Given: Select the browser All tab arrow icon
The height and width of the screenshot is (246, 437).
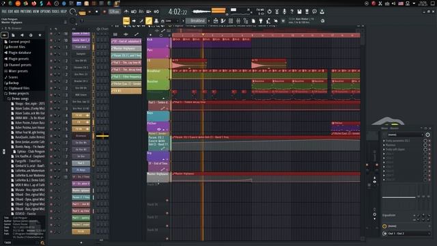Looking at the screenshot, I should tap(5, 35).
